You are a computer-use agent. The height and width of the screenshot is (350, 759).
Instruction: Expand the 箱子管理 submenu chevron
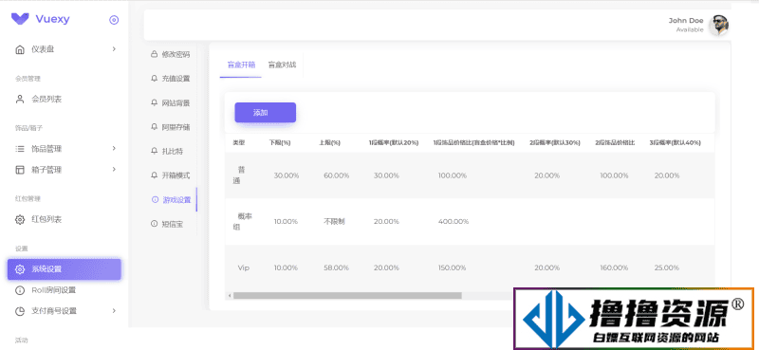(114, 170)
